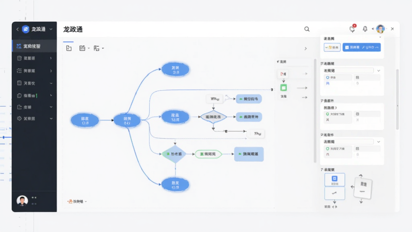
Task: Click the layout icon in the canvas toolbar
Action: pyautogui.click(x=82, y=48)
